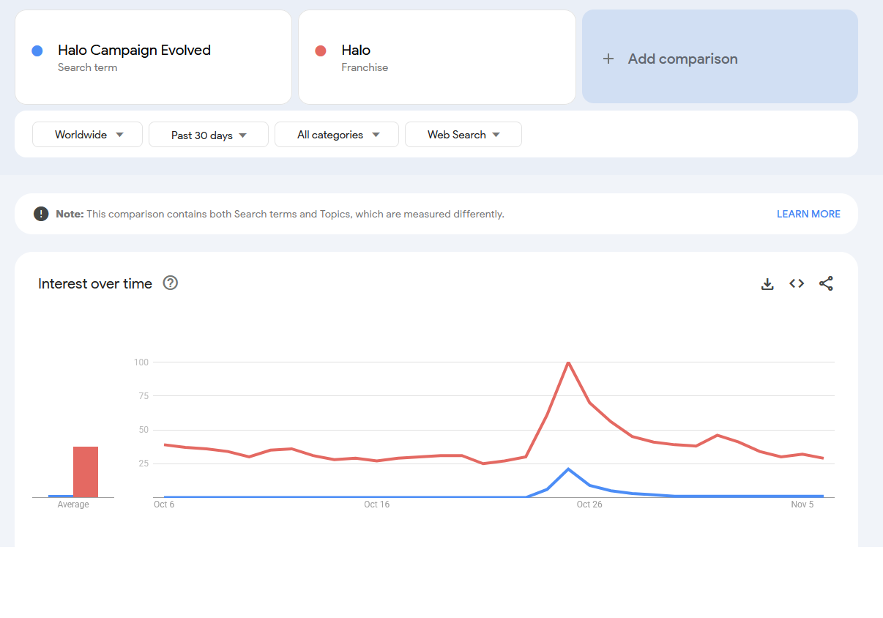Viewport: 883px width, 618px height.
Task: Expand the Web Search type dropdown
Action: [463, 135]
